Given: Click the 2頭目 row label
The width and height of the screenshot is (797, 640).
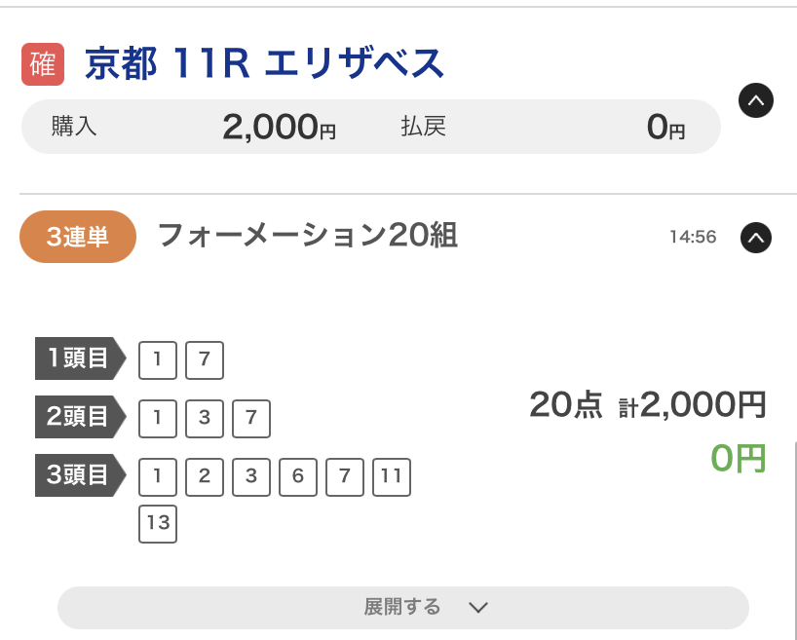Looking at the screenshot, I should (80, 417).
